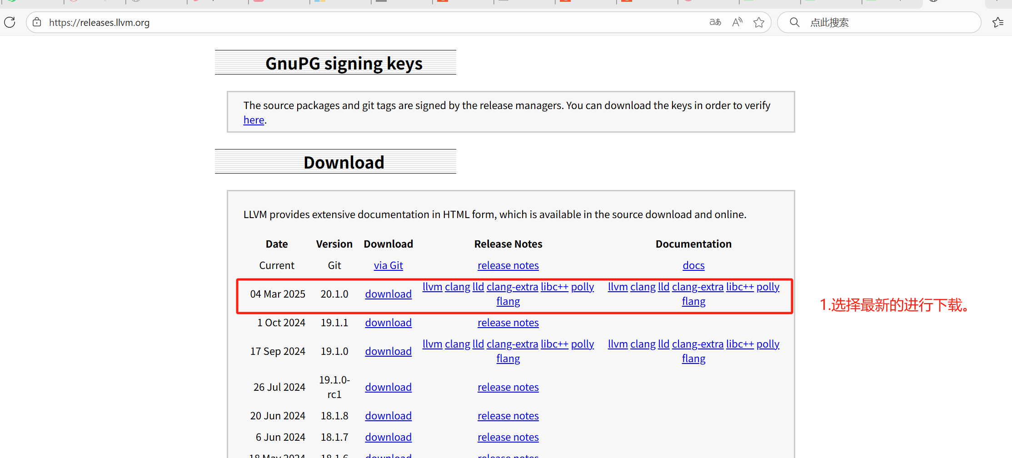
Task: Open the GnuPG keys 'here' link
Action: coord(254,120)
